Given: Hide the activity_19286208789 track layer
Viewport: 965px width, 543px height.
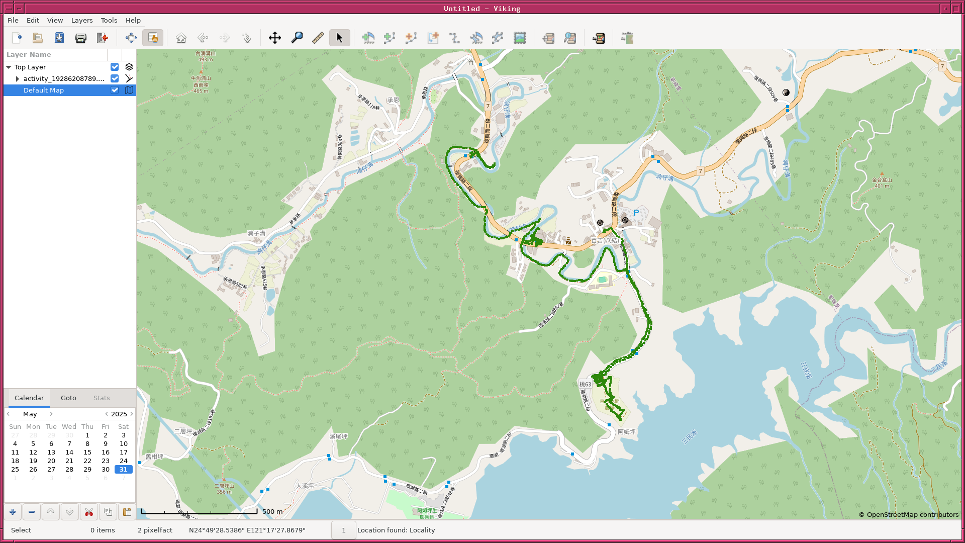Looking at the screenshot, I should pos(115,78).
